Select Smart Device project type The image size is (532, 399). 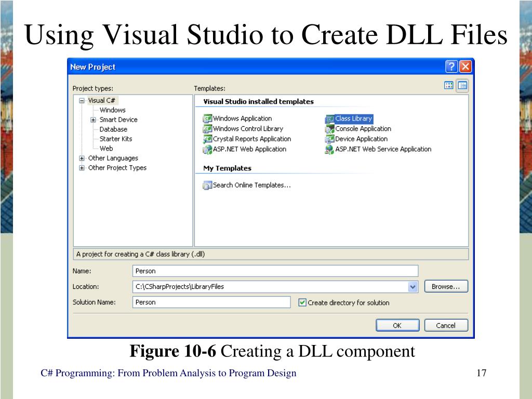(x=118, y=120)
